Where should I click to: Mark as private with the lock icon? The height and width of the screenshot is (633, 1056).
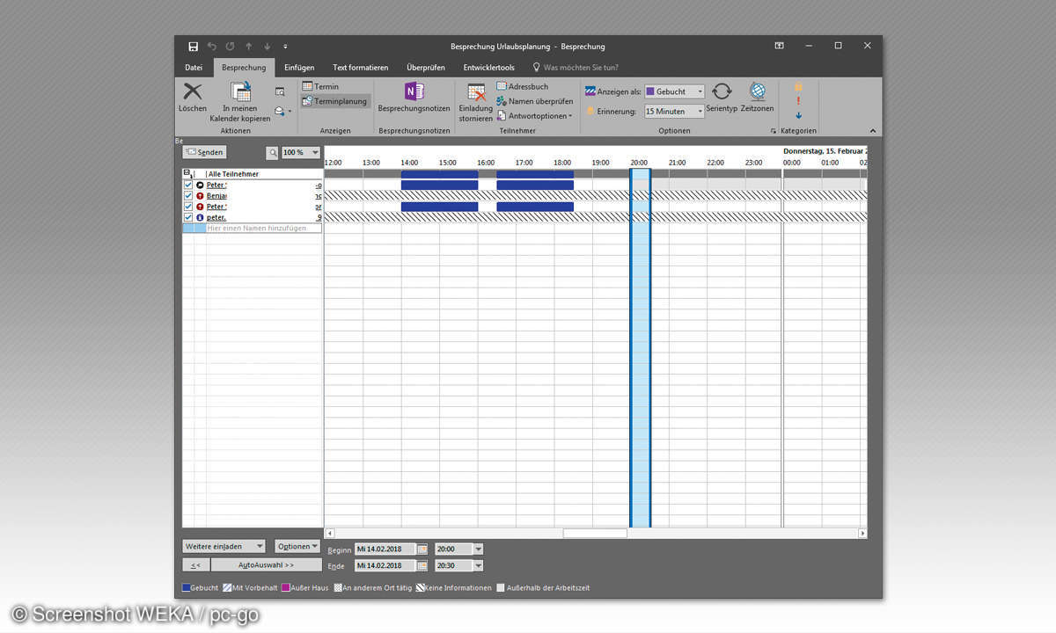[798, 87]
